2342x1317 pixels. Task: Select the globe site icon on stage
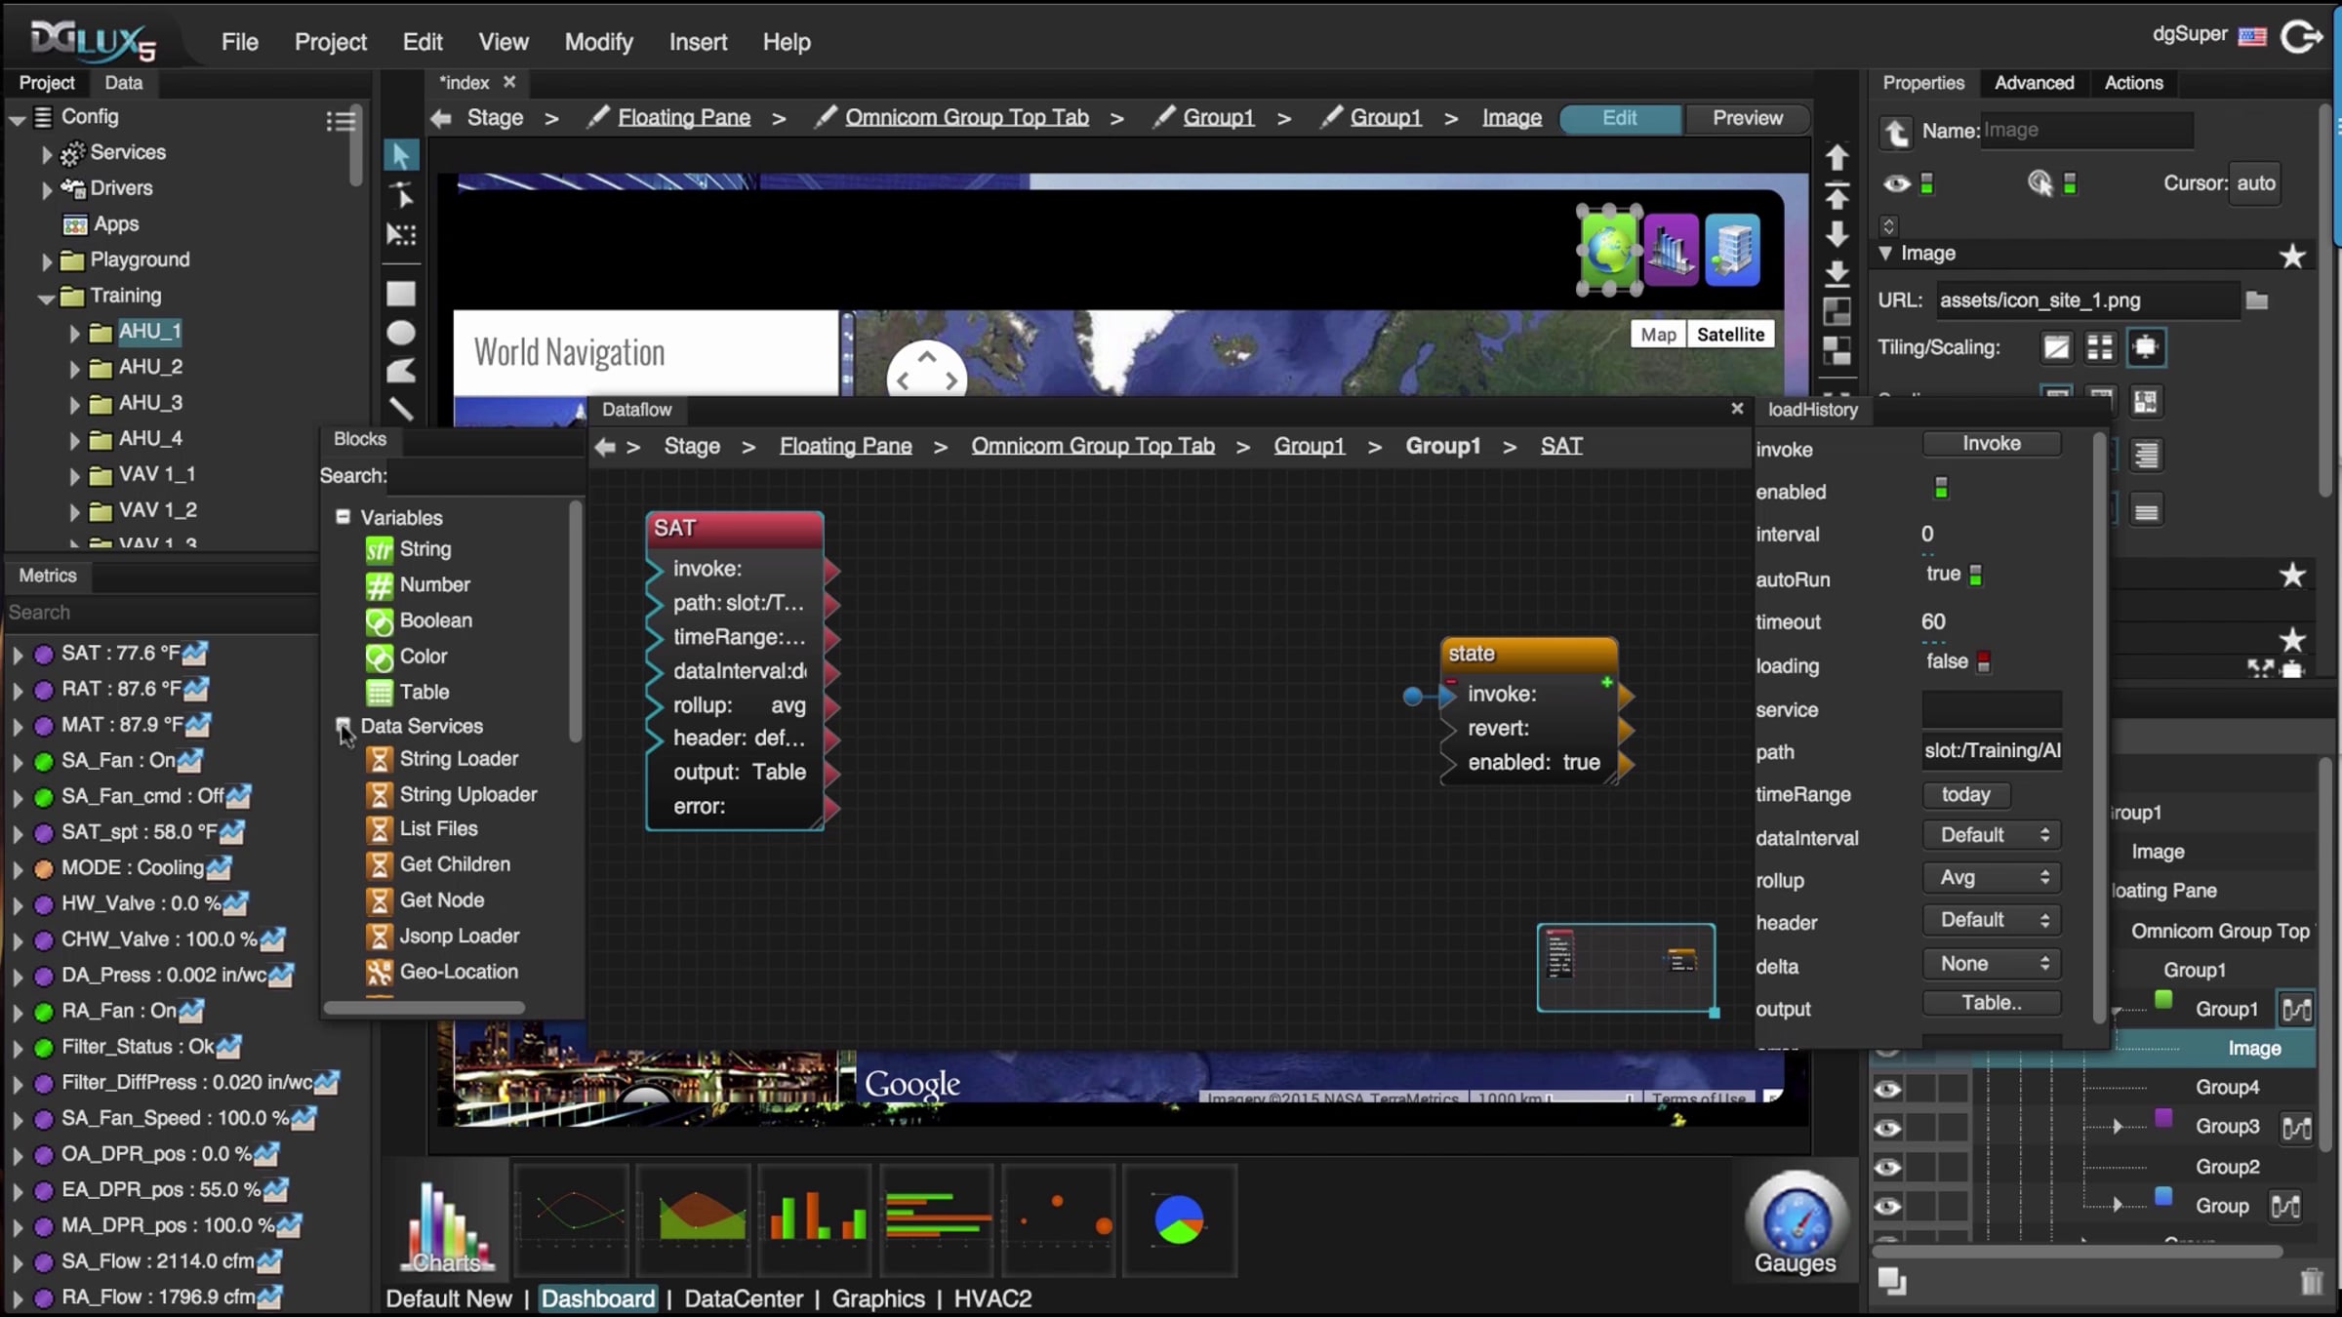click(x=1608, y=250)
